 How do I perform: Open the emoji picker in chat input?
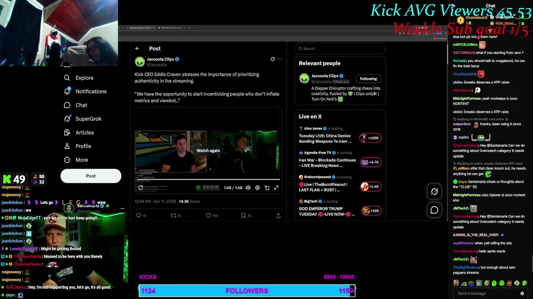522,294
